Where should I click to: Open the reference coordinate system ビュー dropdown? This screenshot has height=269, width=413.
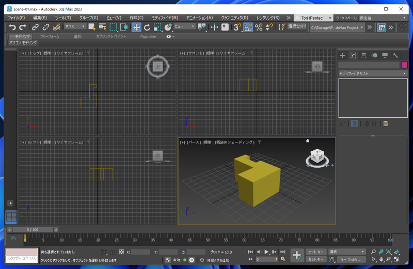coord(185,26)
